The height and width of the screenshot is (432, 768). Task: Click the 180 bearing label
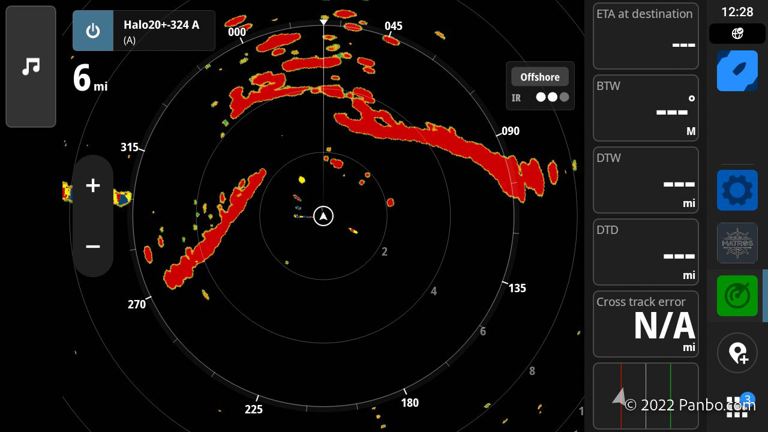410,403
